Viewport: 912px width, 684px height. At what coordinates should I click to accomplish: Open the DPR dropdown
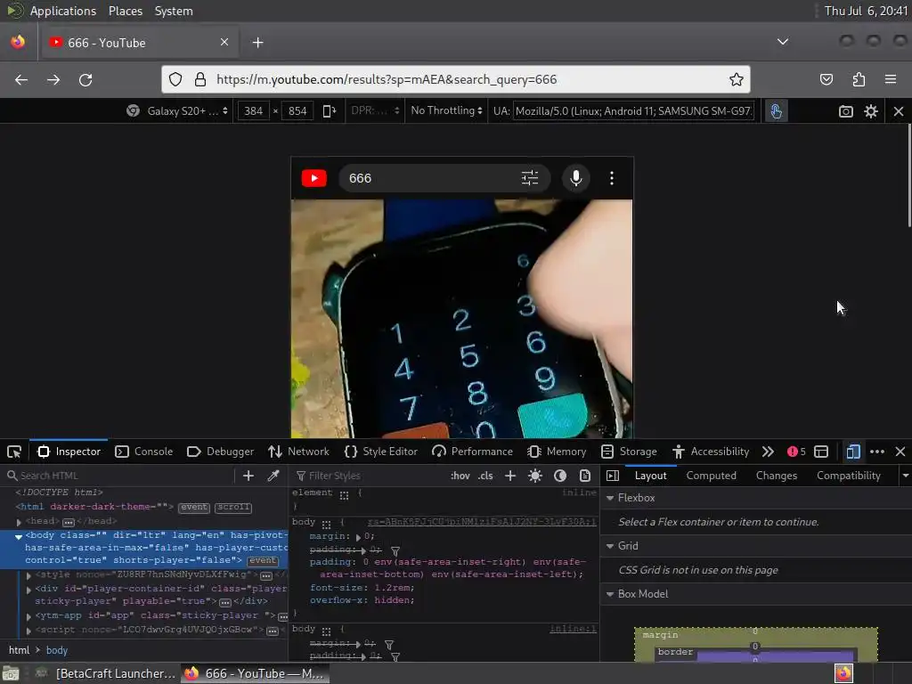(375, 110)
